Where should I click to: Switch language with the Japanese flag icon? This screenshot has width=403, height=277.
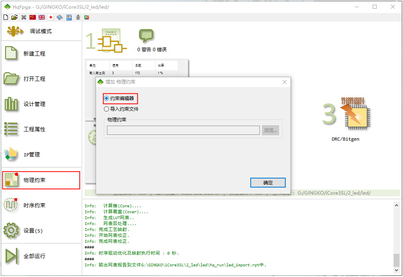click(x=51, y=17)
